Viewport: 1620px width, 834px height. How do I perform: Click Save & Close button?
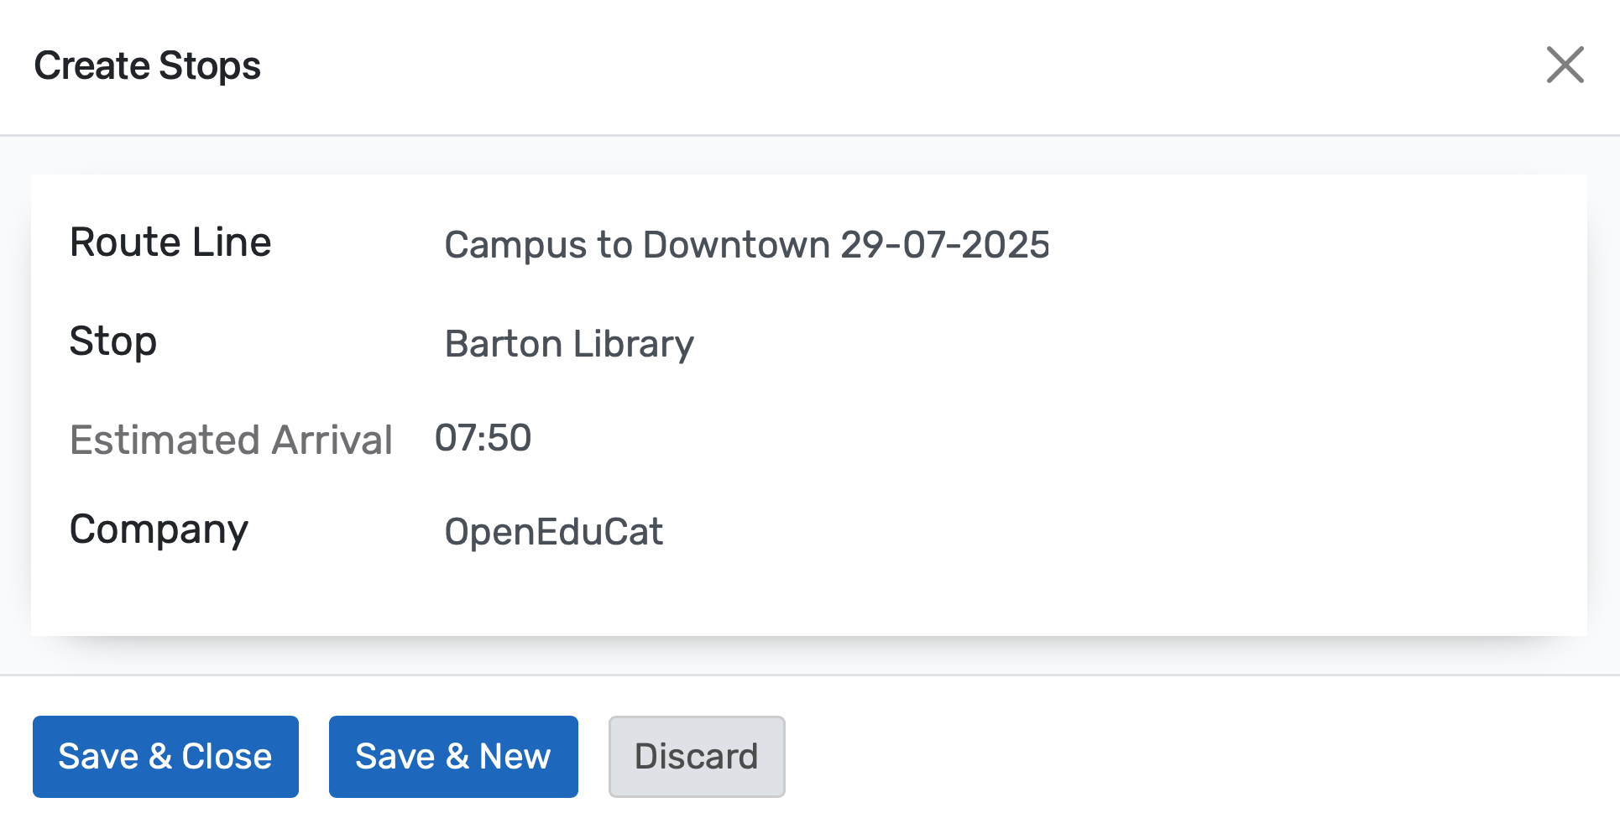[165, 756]
